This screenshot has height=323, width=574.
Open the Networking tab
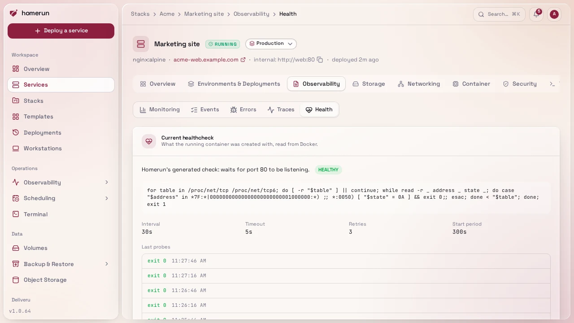point(419,84)
